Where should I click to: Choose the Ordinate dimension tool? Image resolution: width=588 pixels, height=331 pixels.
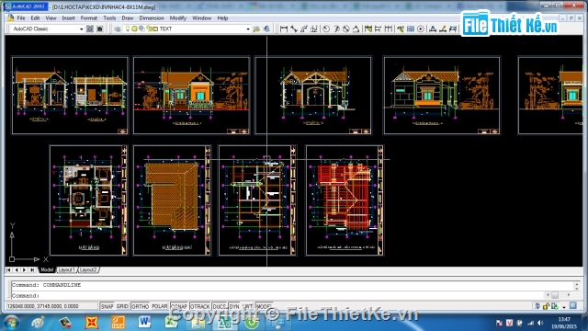[x=314, y=29]
